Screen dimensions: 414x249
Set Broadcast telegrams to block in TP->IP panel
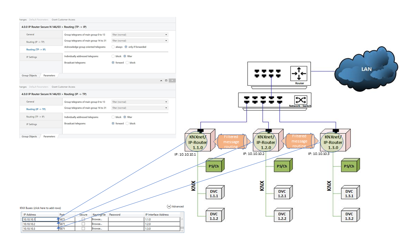tap(127, 63)
